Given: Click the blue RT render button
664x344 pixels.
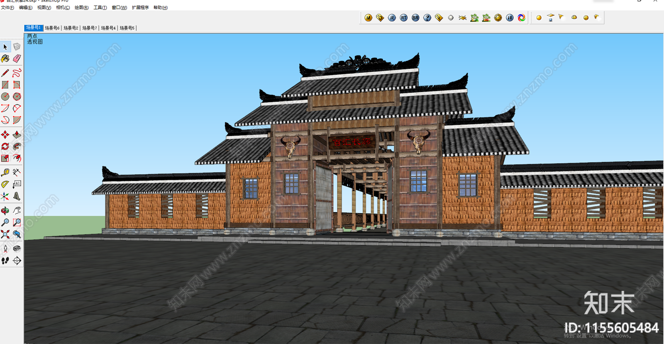Looking at the screenshot, I should coord(404,18).
